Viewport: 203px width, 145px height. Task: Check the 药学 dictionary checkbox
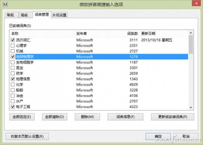coord(13,73)
